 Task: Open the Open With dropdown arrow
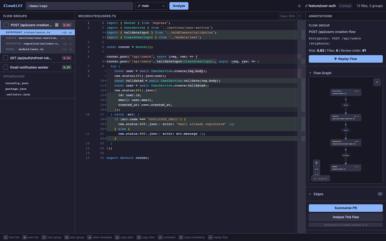point(299,16)
